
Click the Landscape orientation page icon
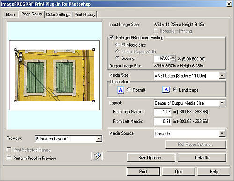point(166,90)
